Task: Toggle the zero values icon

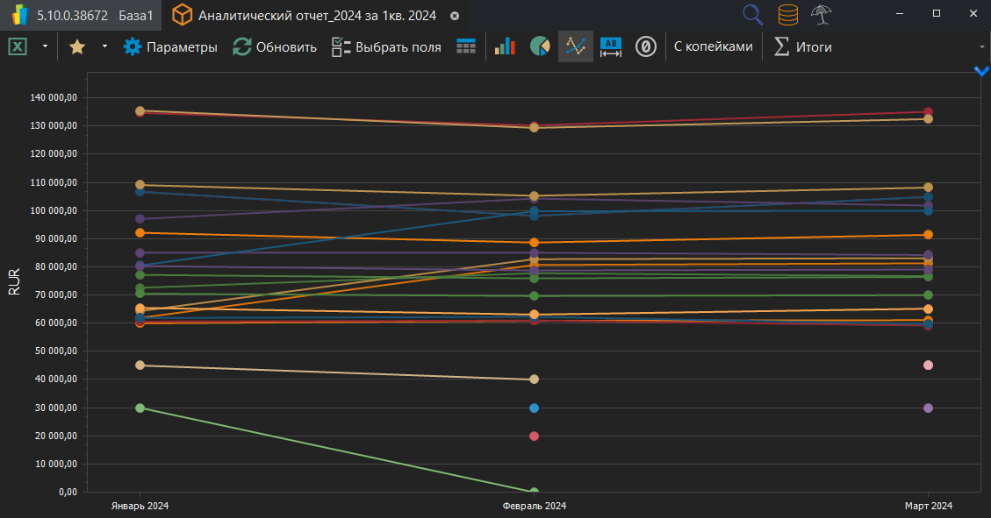Action: 646,46
